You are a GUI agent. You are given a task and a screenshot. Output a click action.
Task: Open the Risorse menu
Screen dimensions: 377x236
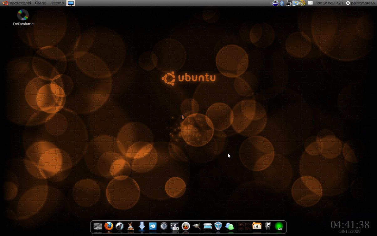[x=40, y=3]
